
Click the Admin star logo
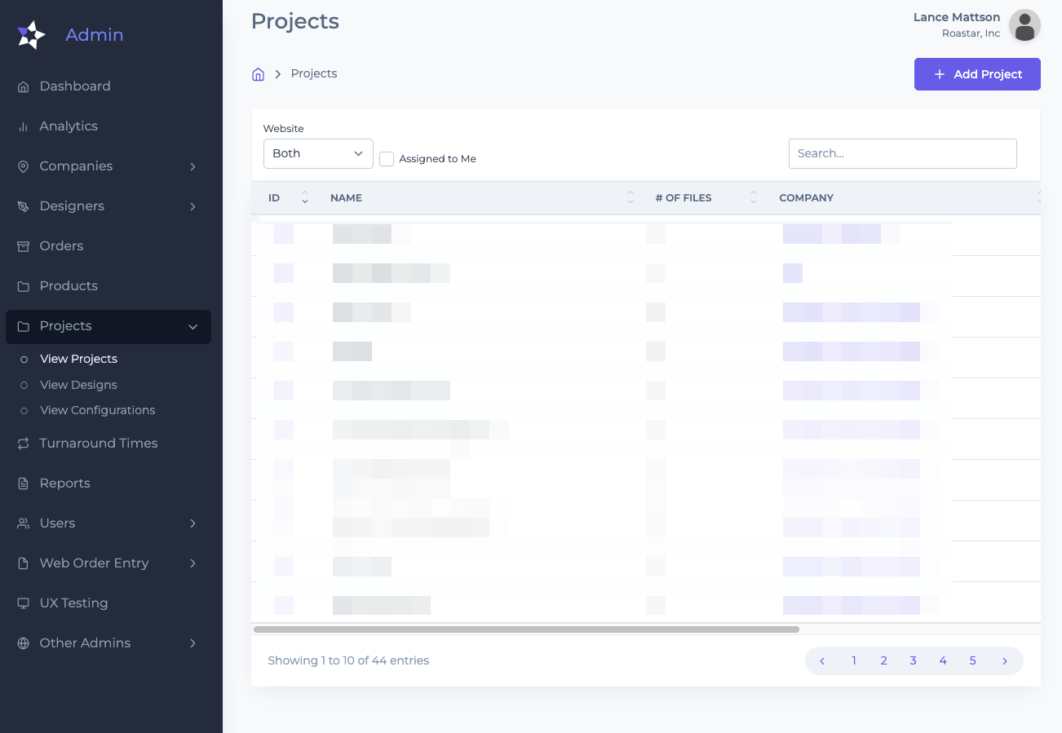32,35
